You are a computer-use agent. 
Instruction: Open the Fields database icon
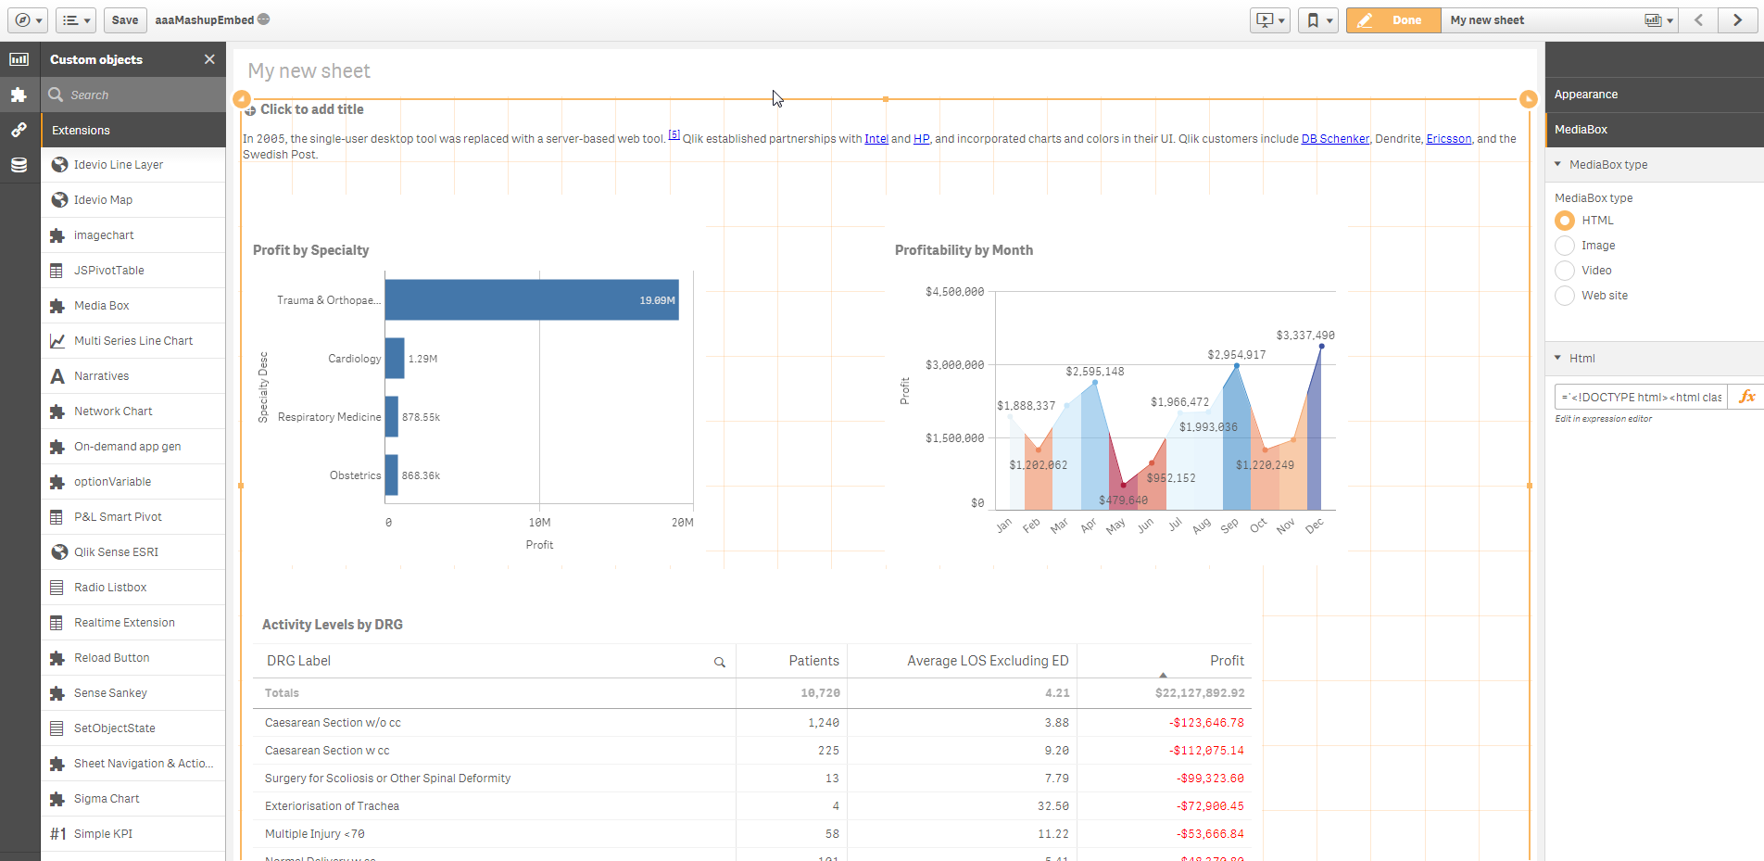19,165
